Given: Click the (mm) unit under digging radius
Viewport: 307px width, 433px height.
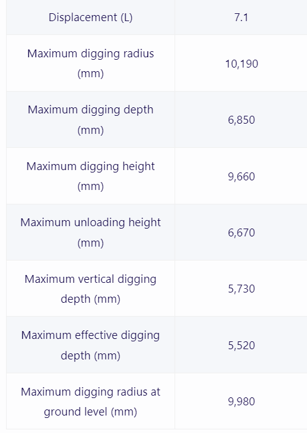Looking at the screenshot, I should [x=90, y=74].
